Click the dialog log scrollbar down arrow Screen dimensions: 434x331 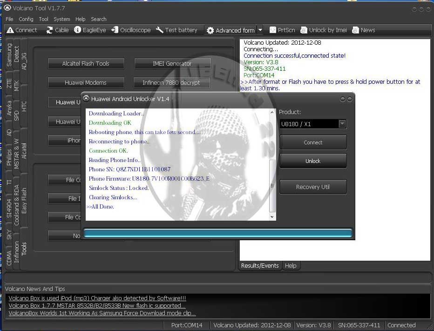click(x=272, y=216)
